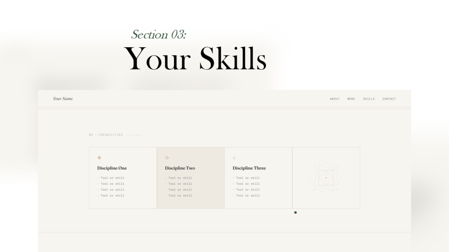Click the Your Name site logo

pyautogui.click(x=63, y=99)
